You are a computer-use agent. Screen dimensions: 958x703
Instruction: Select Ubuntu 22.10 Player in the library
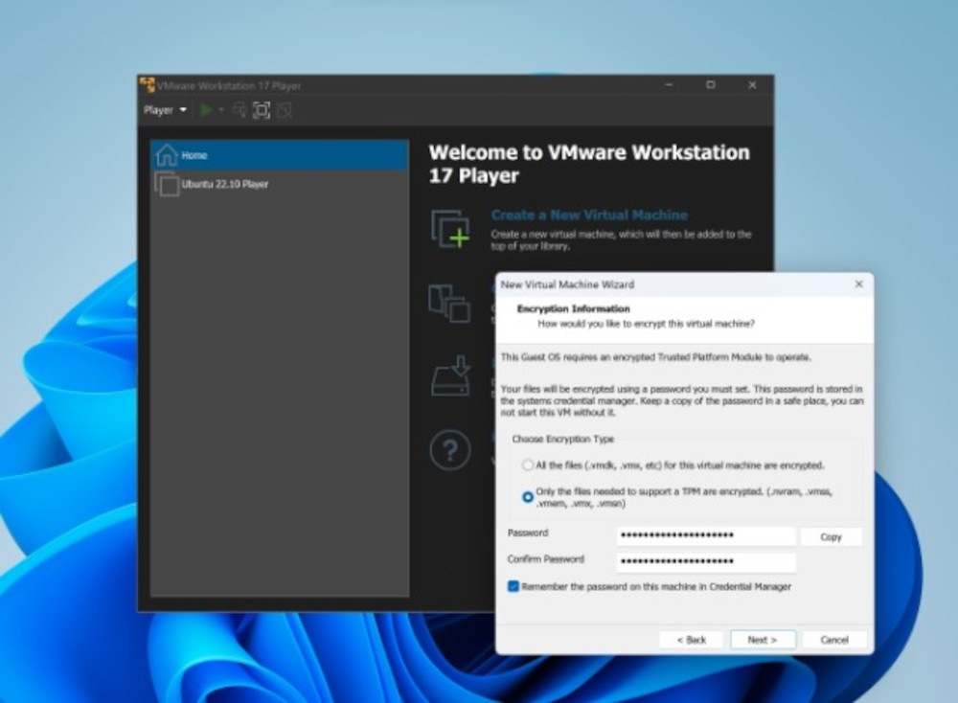(225, 184)
